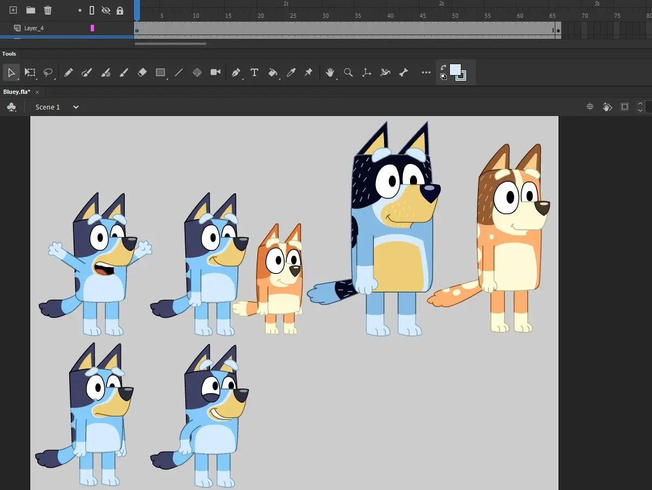Select the Eraser tool
Image resolution: width=652 pixels, height=490 pixels.
pyautogui.click(x=142, y=72)
